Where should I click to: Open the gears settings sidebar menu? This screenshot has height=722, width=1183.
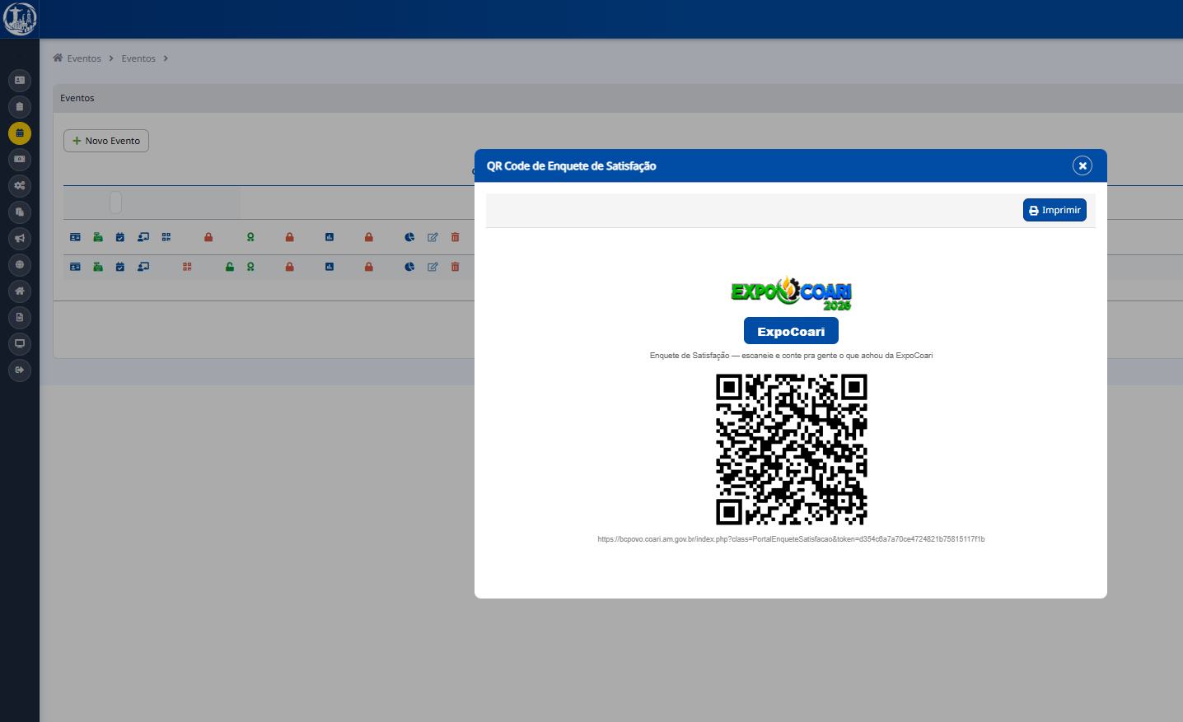click(x=20, y=185)
